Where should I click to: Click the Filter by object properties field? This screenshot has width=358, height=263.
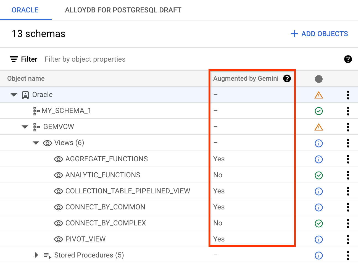[85, 59]
